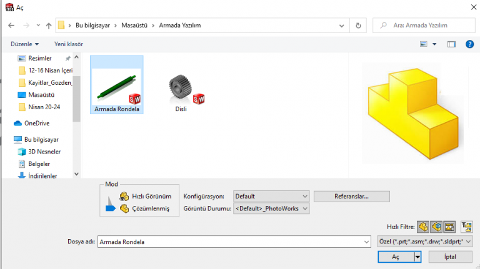Image resolution: width=480 pixels, height=269 pixels.
Task: Click the refresh folder icon
Action: [x=358, y=26]
